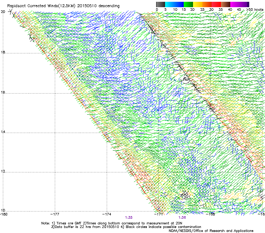Click the blue 5–15 knots legend segment
The image size is (265, 233).
click(x=174, y=4)
